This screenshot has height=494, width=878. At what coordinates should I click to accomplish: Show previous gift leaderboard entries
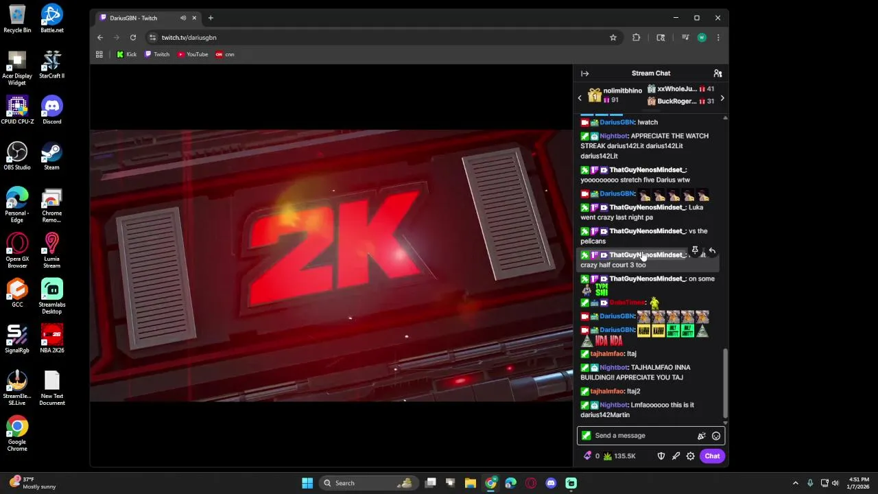[580, 98]
